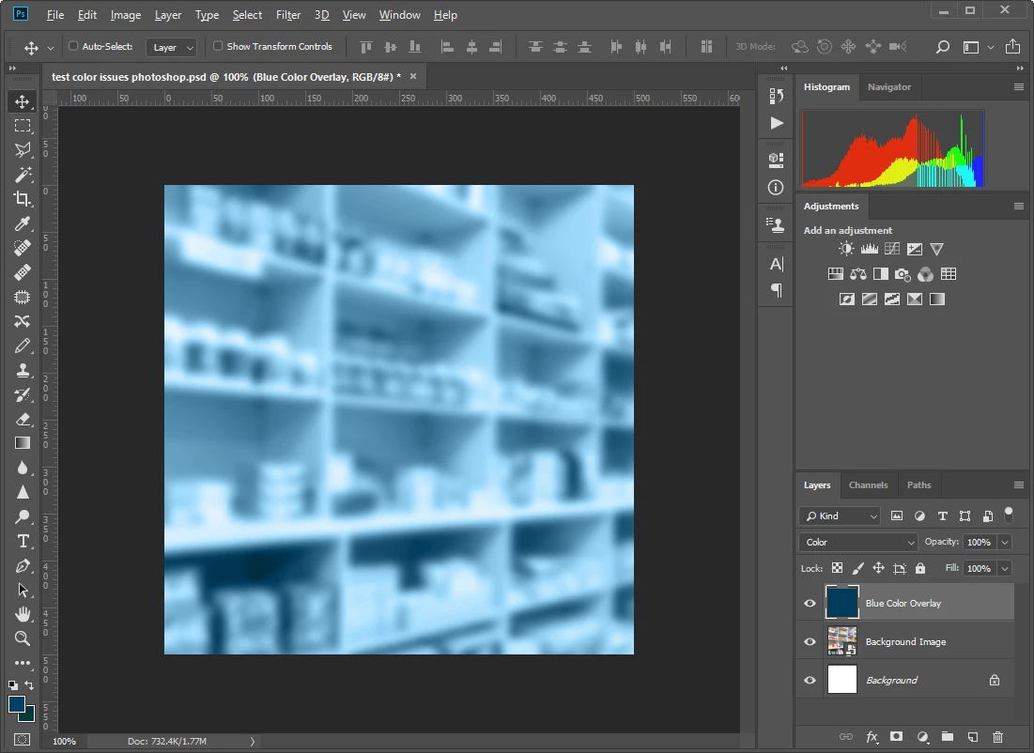
Task: Select the Dodge tool
Action: tap(23, 516)
